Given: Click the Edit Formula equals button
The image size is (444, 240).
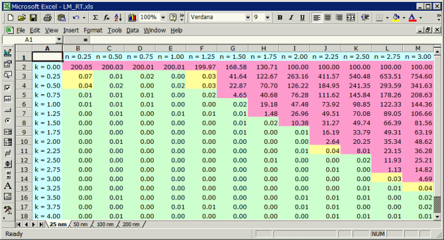Looking at the screenshot, I should 86,40.
